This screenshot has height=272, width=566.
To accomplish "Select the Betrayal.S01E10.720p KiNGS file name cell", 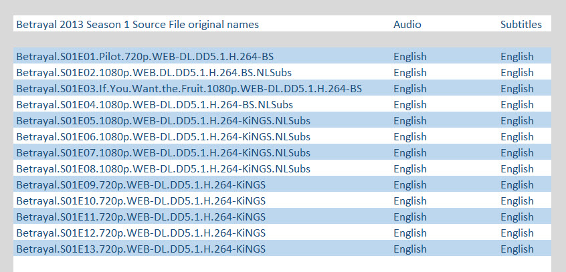I will pos(140,201).
